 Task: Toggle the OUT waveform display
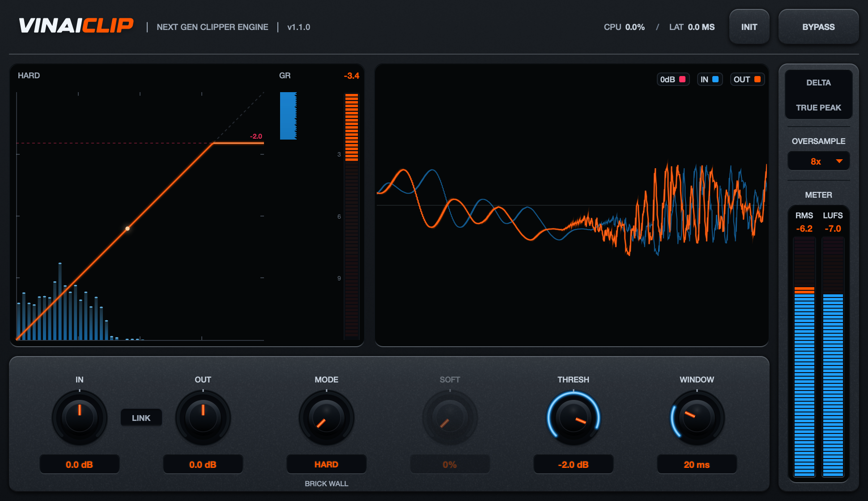tap(747, 79)
